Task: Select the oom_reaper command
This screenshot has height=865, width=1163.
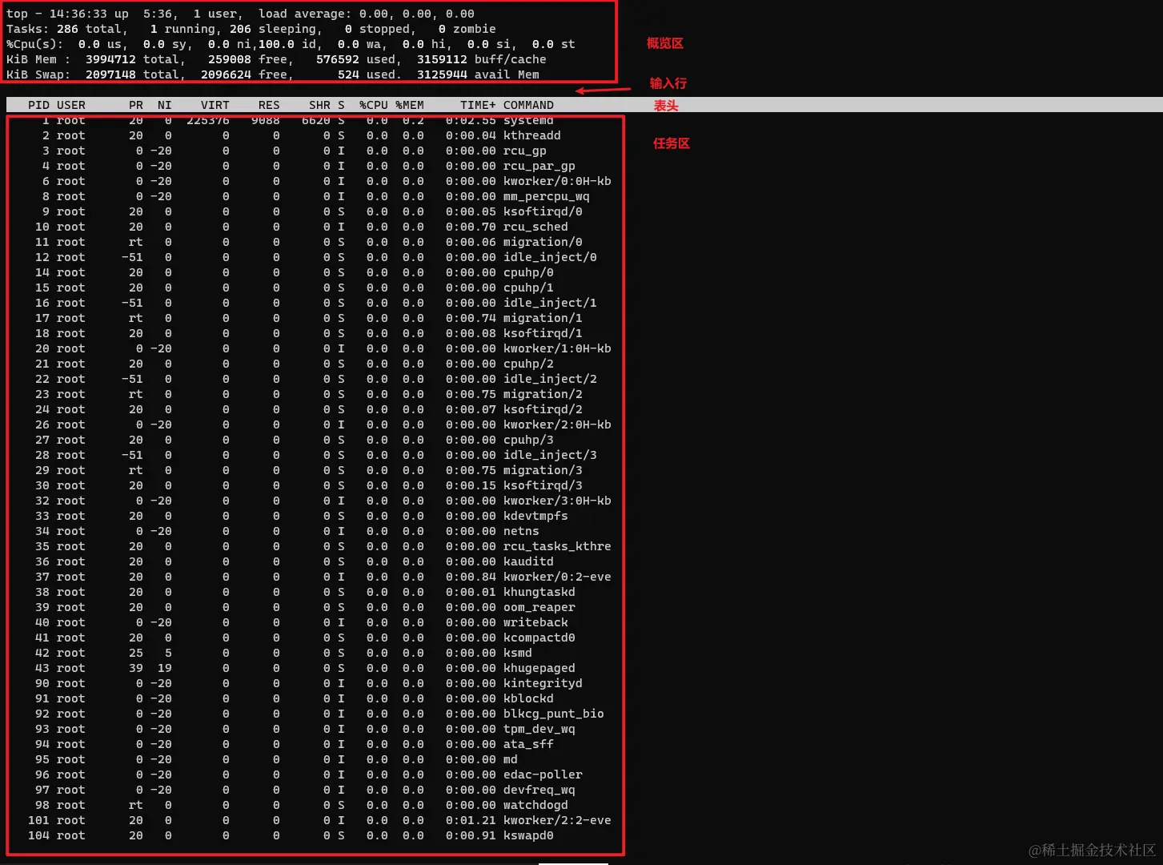Action: click(539, 607)
